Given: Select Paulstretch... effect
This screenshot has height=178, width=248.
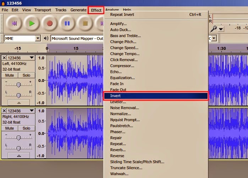Looking at the screenshot, I should [x=156, y=126].
